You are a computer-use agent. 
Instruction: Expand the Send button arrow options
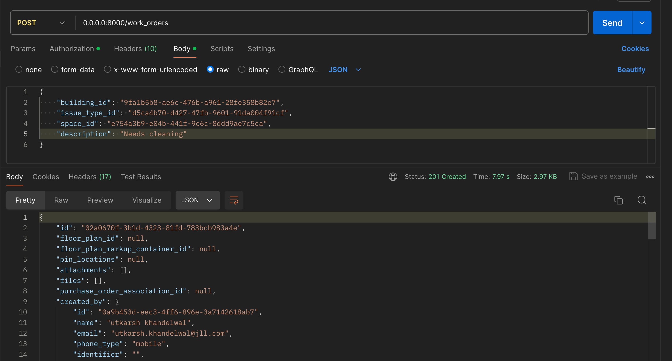coord(642,23)
